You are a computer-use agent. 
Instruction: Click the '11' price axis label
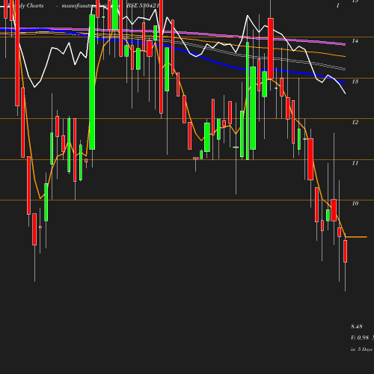point(355,163)
